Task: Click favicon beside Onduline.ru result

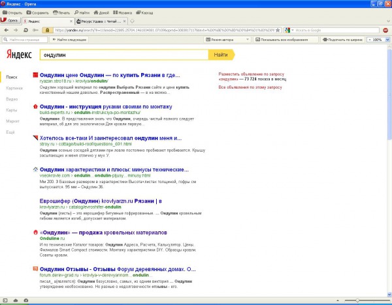Action: 35,233
